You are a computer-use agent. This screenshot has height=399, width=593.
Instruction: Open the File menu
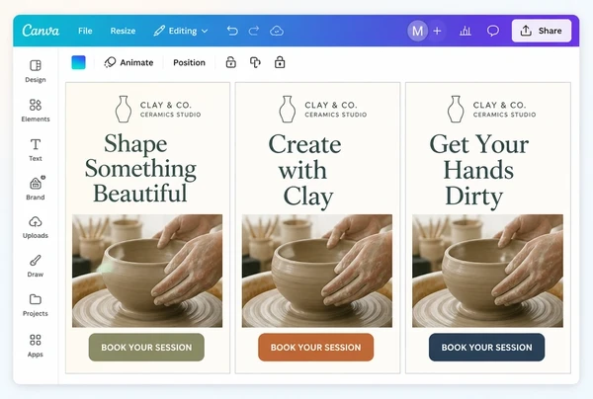(85, 31)
